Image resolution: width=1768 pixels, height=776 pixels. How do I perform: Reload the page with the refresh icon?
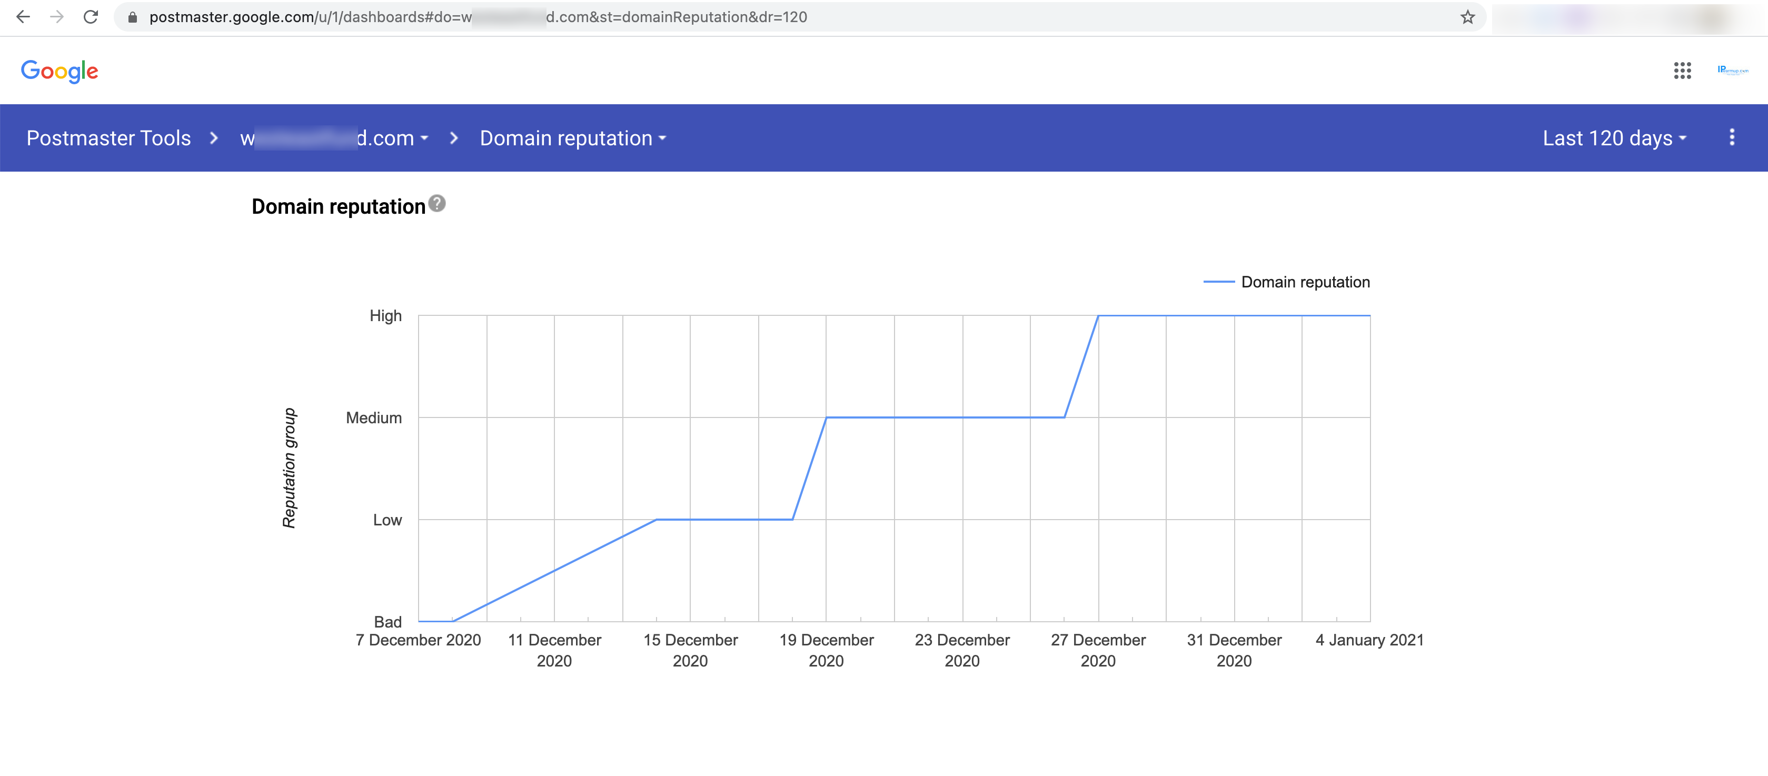pos(91,17)
